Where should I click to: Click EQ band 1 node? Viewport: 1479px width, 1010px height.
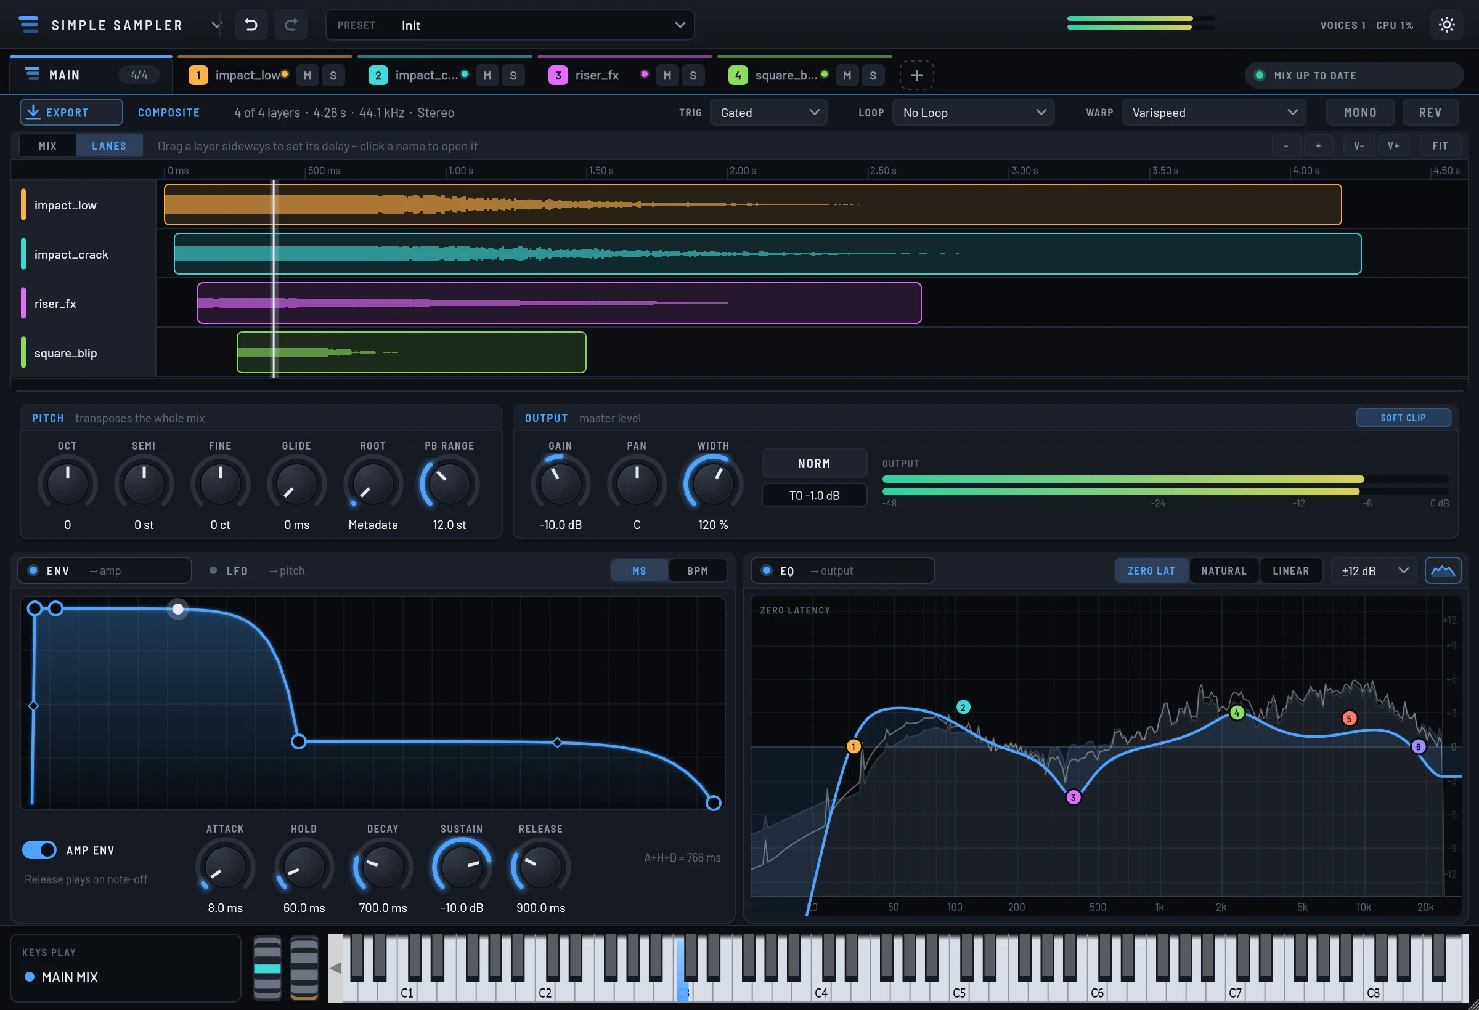854,746
